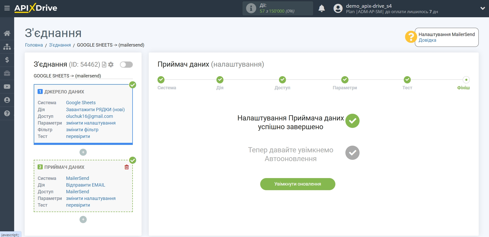The width and height of the screenshot is (489, 237).
Task: Delete the data receiver block
Action: point(127,167)
